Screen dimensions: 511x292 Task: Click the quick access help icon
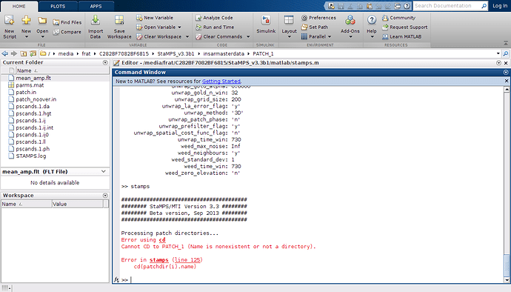click(407, 6)
